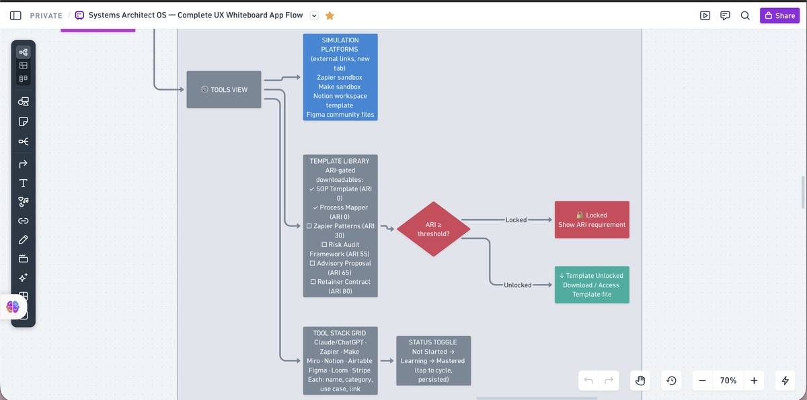Screen dimensions: 807x400
Task: Select the frame section tool
Action: click(24, 258)
